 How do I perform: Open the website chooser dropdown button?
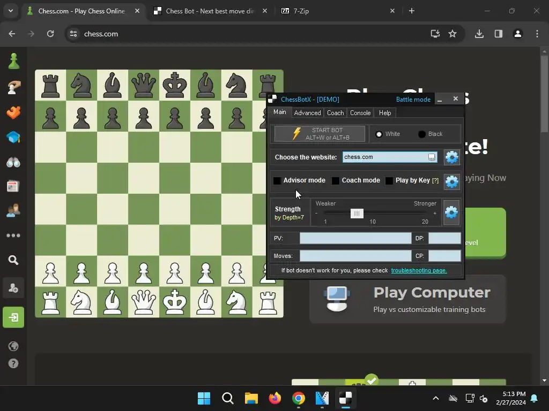tap(432, 157)
